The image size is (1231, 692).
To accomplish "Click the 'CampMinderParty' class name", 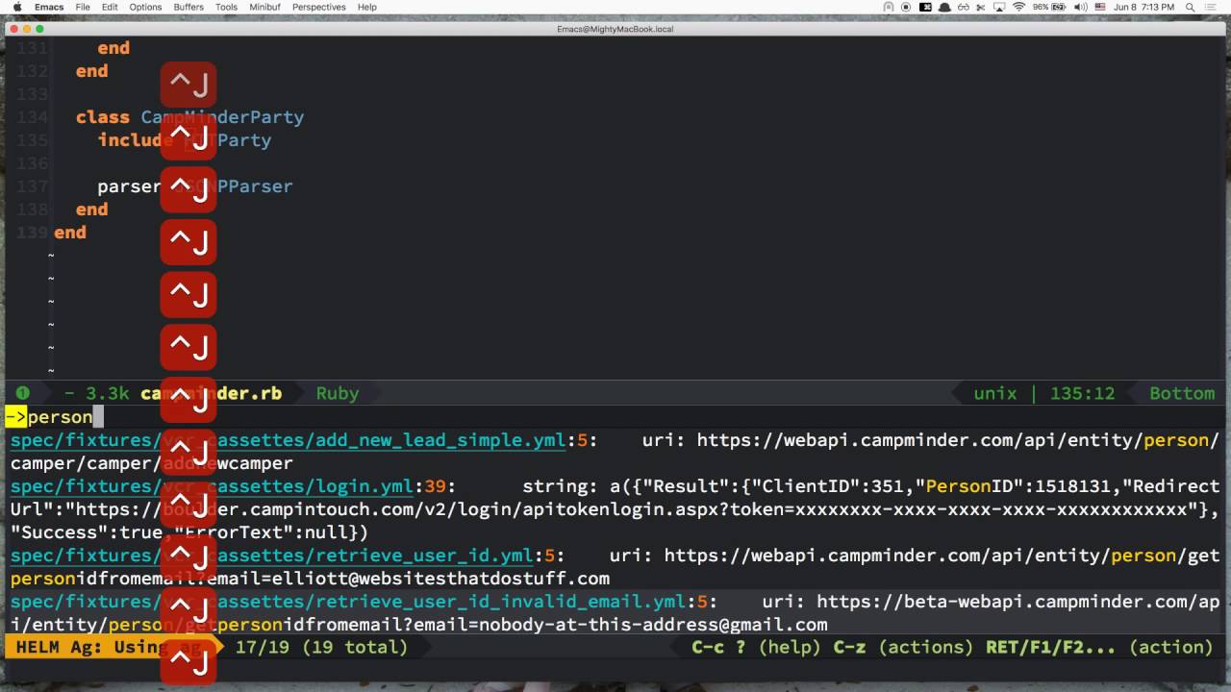I will pyautogui.click(x=222, y=116).
